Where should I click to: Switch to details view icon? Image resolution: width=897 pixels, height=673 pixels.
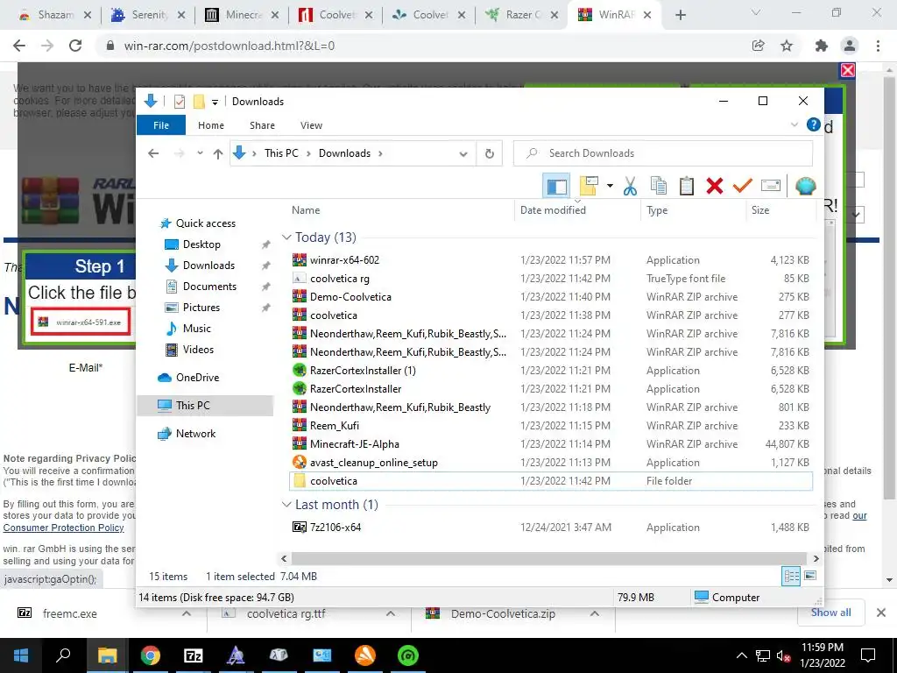click(x=791, y=577)
